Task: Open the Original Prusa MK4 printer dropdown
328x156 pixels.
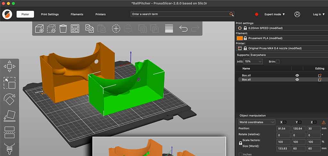Action: (x=282, y=48)
